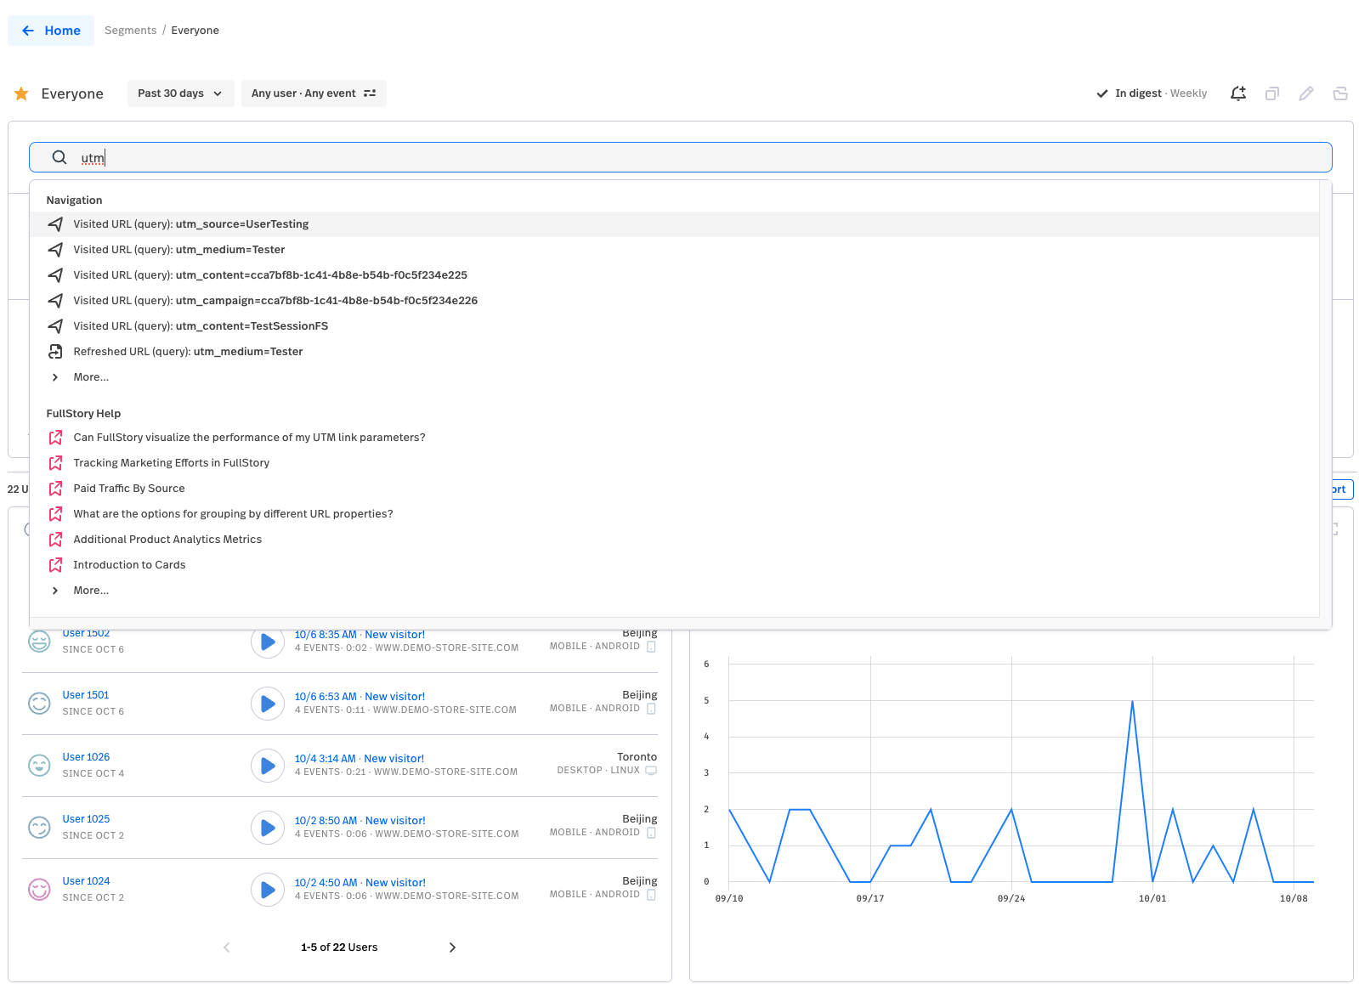Image resolution: width=1359 pixels, height=984 pixels.
Task: Click the search magnifier icon
Action: click(59, 157)
